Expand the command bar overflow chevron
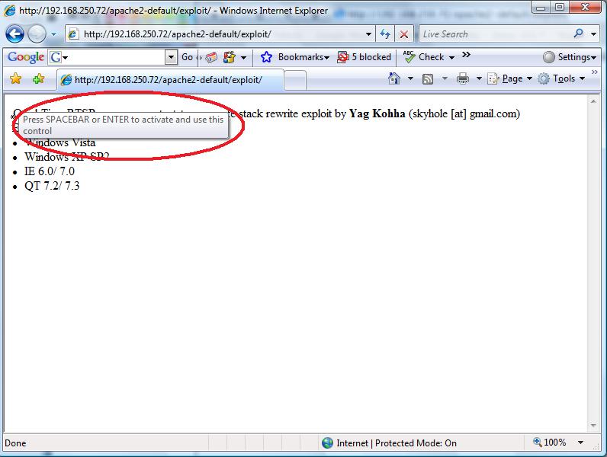Image resolution: width=607 pixels, height=457 pixels. [595, 72]
